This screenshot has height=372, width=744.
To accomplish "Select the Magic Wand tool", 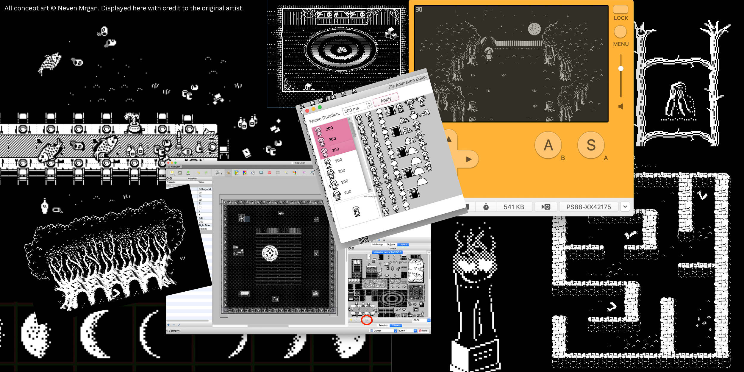I will (286, 173).
